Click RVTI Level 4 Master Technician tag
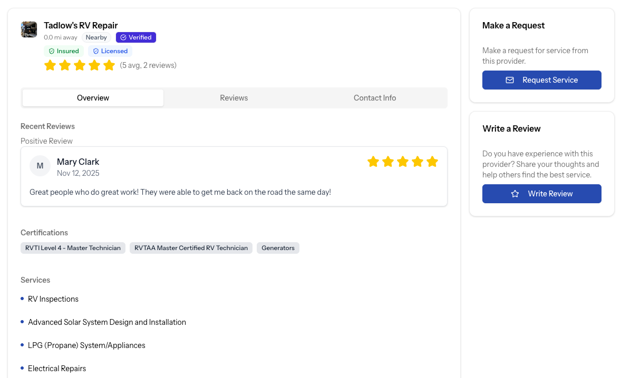This screenshot has height=378, width=621. (x=73, y=248)
